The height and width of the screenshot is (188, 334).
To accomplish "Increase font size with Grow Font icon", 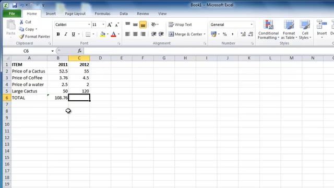I will coord(110,25).
